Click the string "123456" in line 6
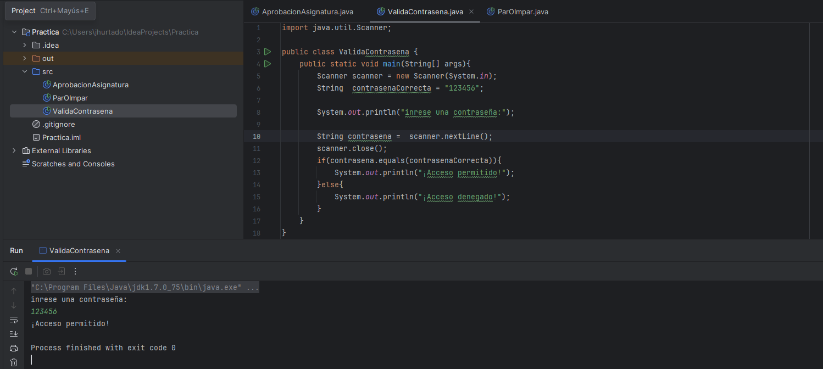The width and height of the screenshot is (823, 369). tap(461, 88)
